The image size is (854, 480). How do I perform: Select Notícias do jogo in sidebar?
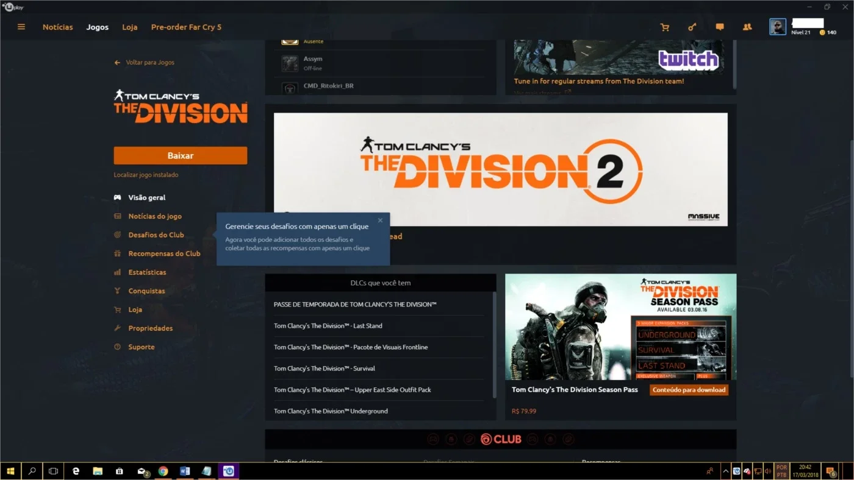(x=155, y=216)
